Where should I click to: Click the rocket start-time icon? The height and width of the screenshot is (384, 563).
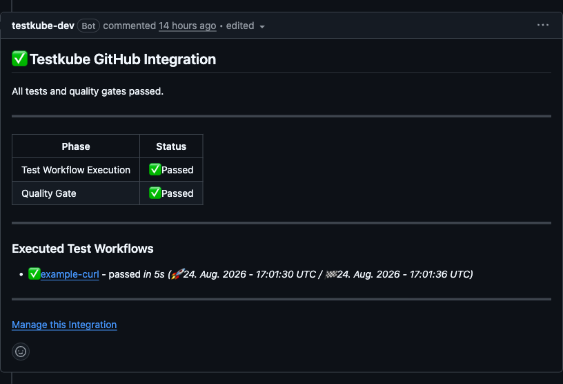177,274
